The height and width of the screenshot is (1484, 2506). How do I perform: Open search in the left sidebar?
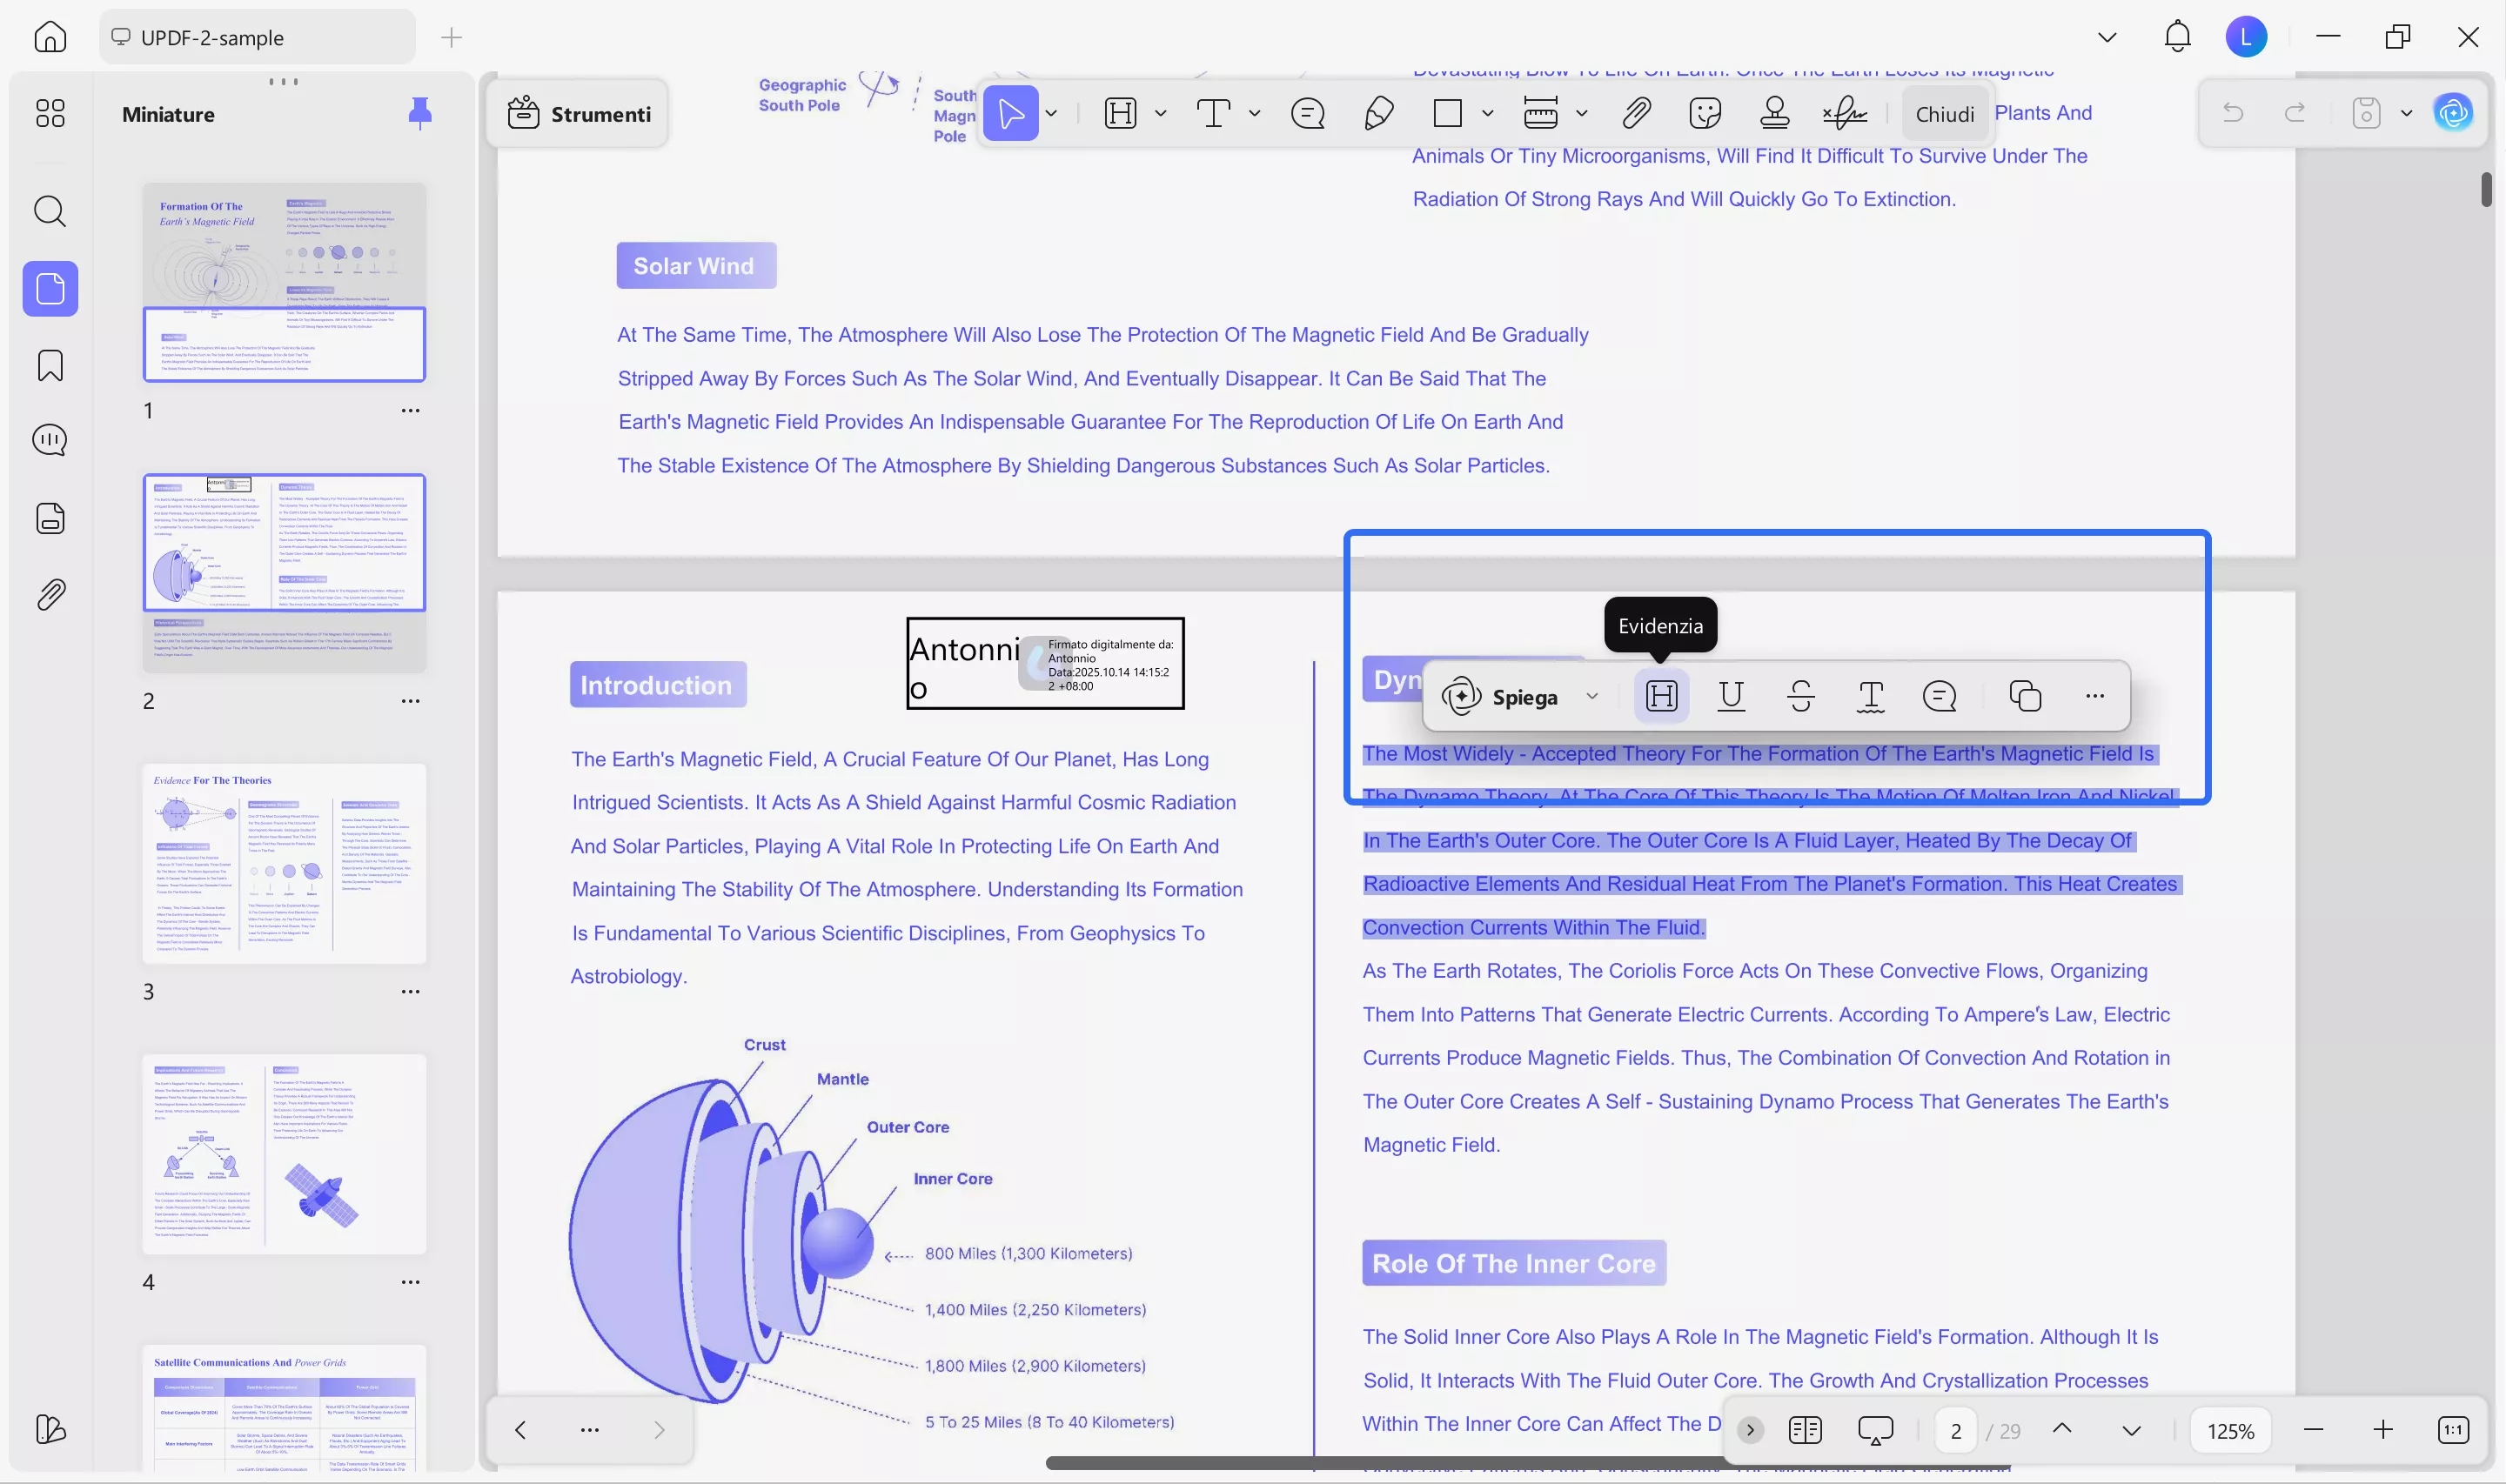[x=49, y=211]
